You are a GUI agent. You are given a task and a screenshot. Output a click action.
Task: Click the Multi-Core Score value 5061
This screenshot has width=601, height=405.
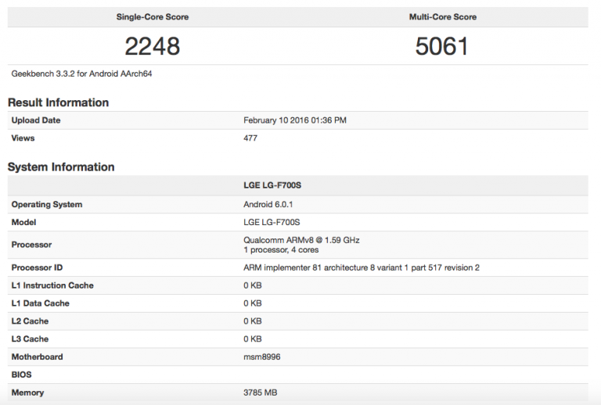coord(442,46)
